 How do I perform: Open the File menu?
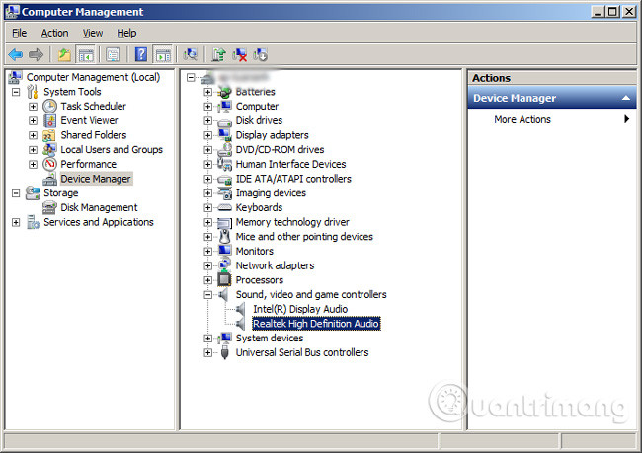pyautogui.click(x=20, y=33)
